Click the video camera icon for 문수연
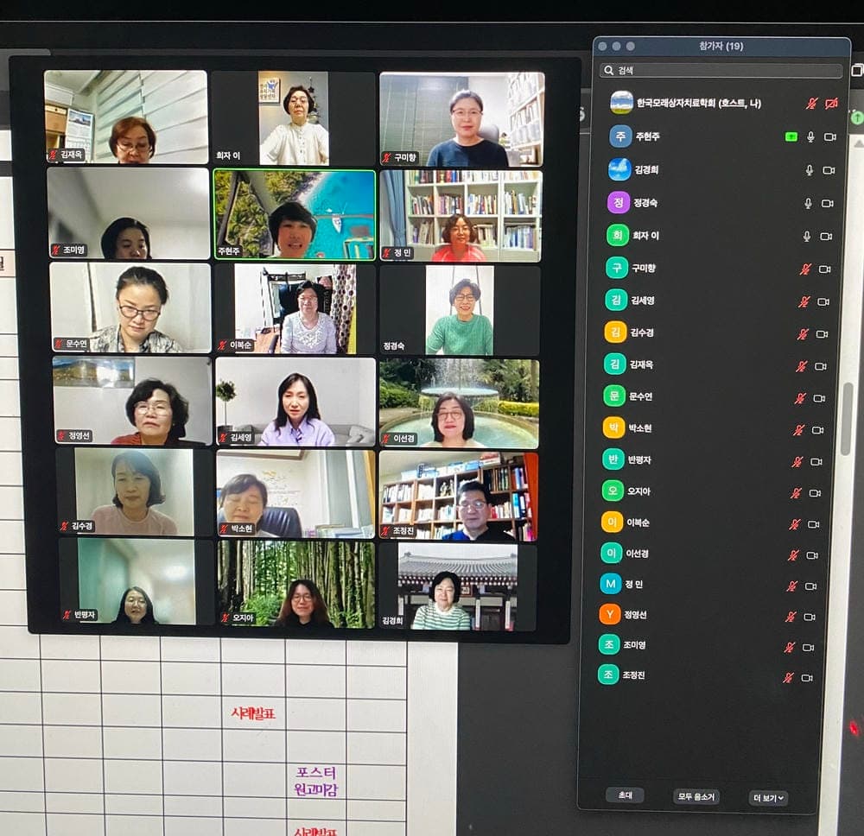This screenshot has height=836, width=864. tap(818, 398)
